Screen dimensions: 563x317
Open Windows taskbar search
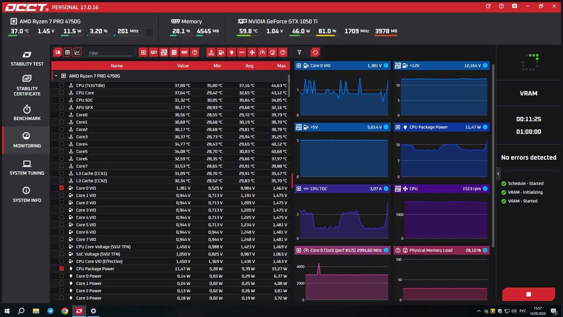point(21,311)
